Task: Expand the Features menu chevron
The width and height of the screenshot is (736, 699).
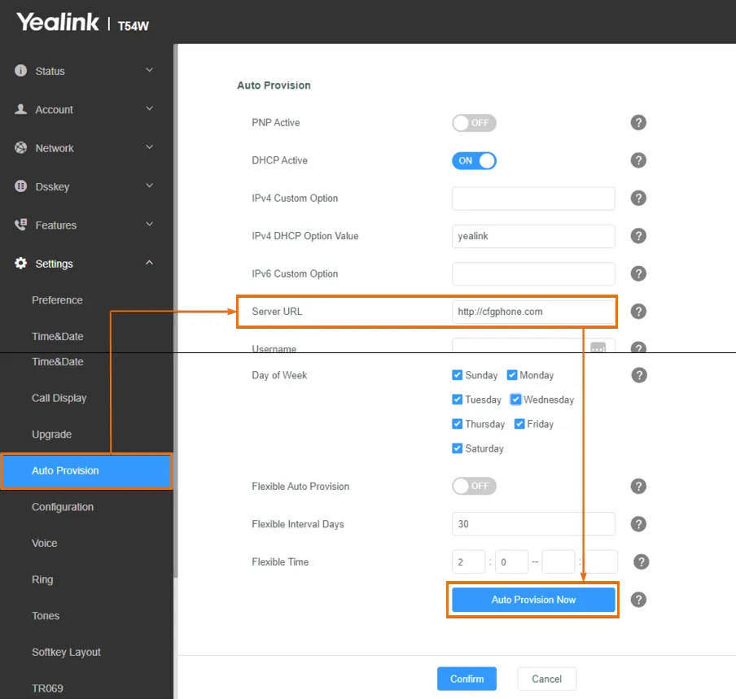Action: pyautogui.click(x=149, y=224)
